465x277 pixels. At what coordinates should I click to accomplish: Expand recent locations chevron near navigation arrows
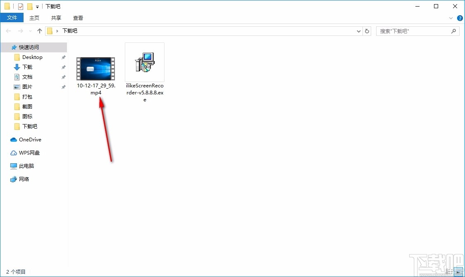click(30, 31)
